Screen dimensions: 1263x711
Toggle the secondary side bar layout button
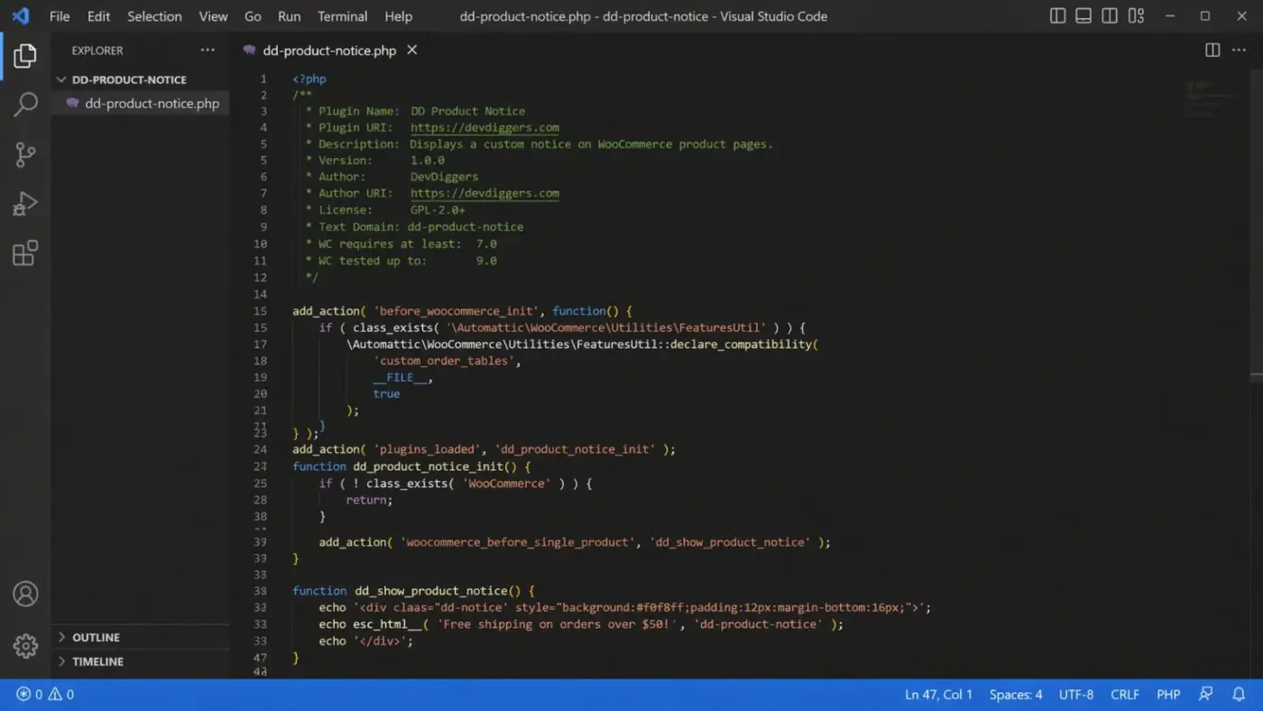point(1110,16)
